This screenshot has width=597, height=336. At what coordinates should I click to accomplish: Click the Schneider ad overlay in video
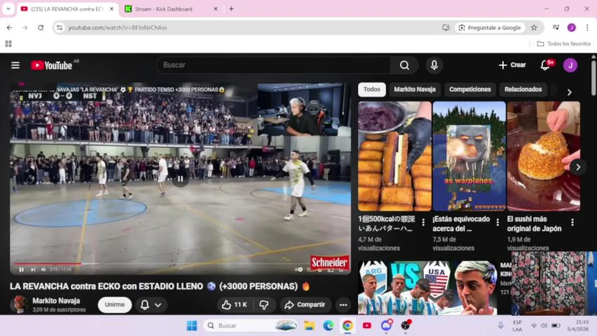(x=329, y=262)
